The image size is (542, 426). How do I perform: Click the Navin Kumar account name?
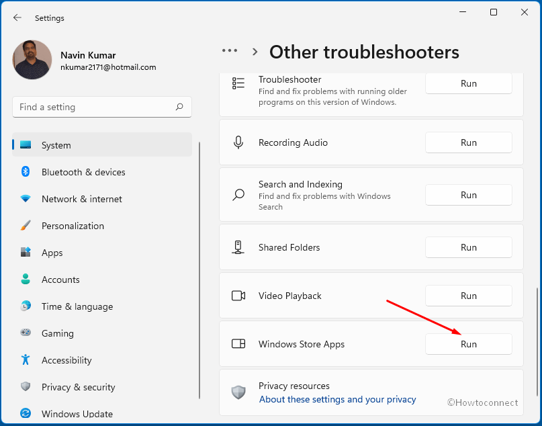(x=88, y=55)
